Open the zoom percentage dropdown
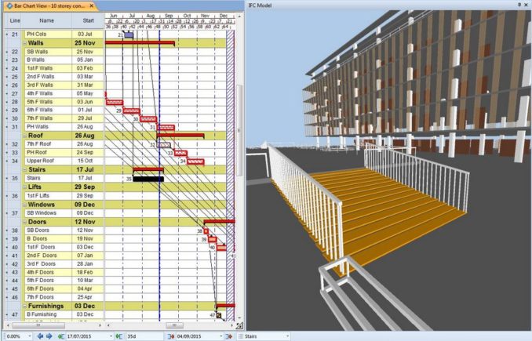This screenshot has width=532, height=341. point(31,336)
